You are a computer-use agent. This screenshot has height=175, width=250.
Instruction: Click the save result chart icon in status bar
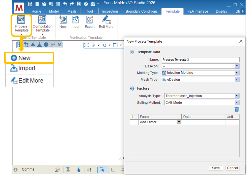(68, 170)
